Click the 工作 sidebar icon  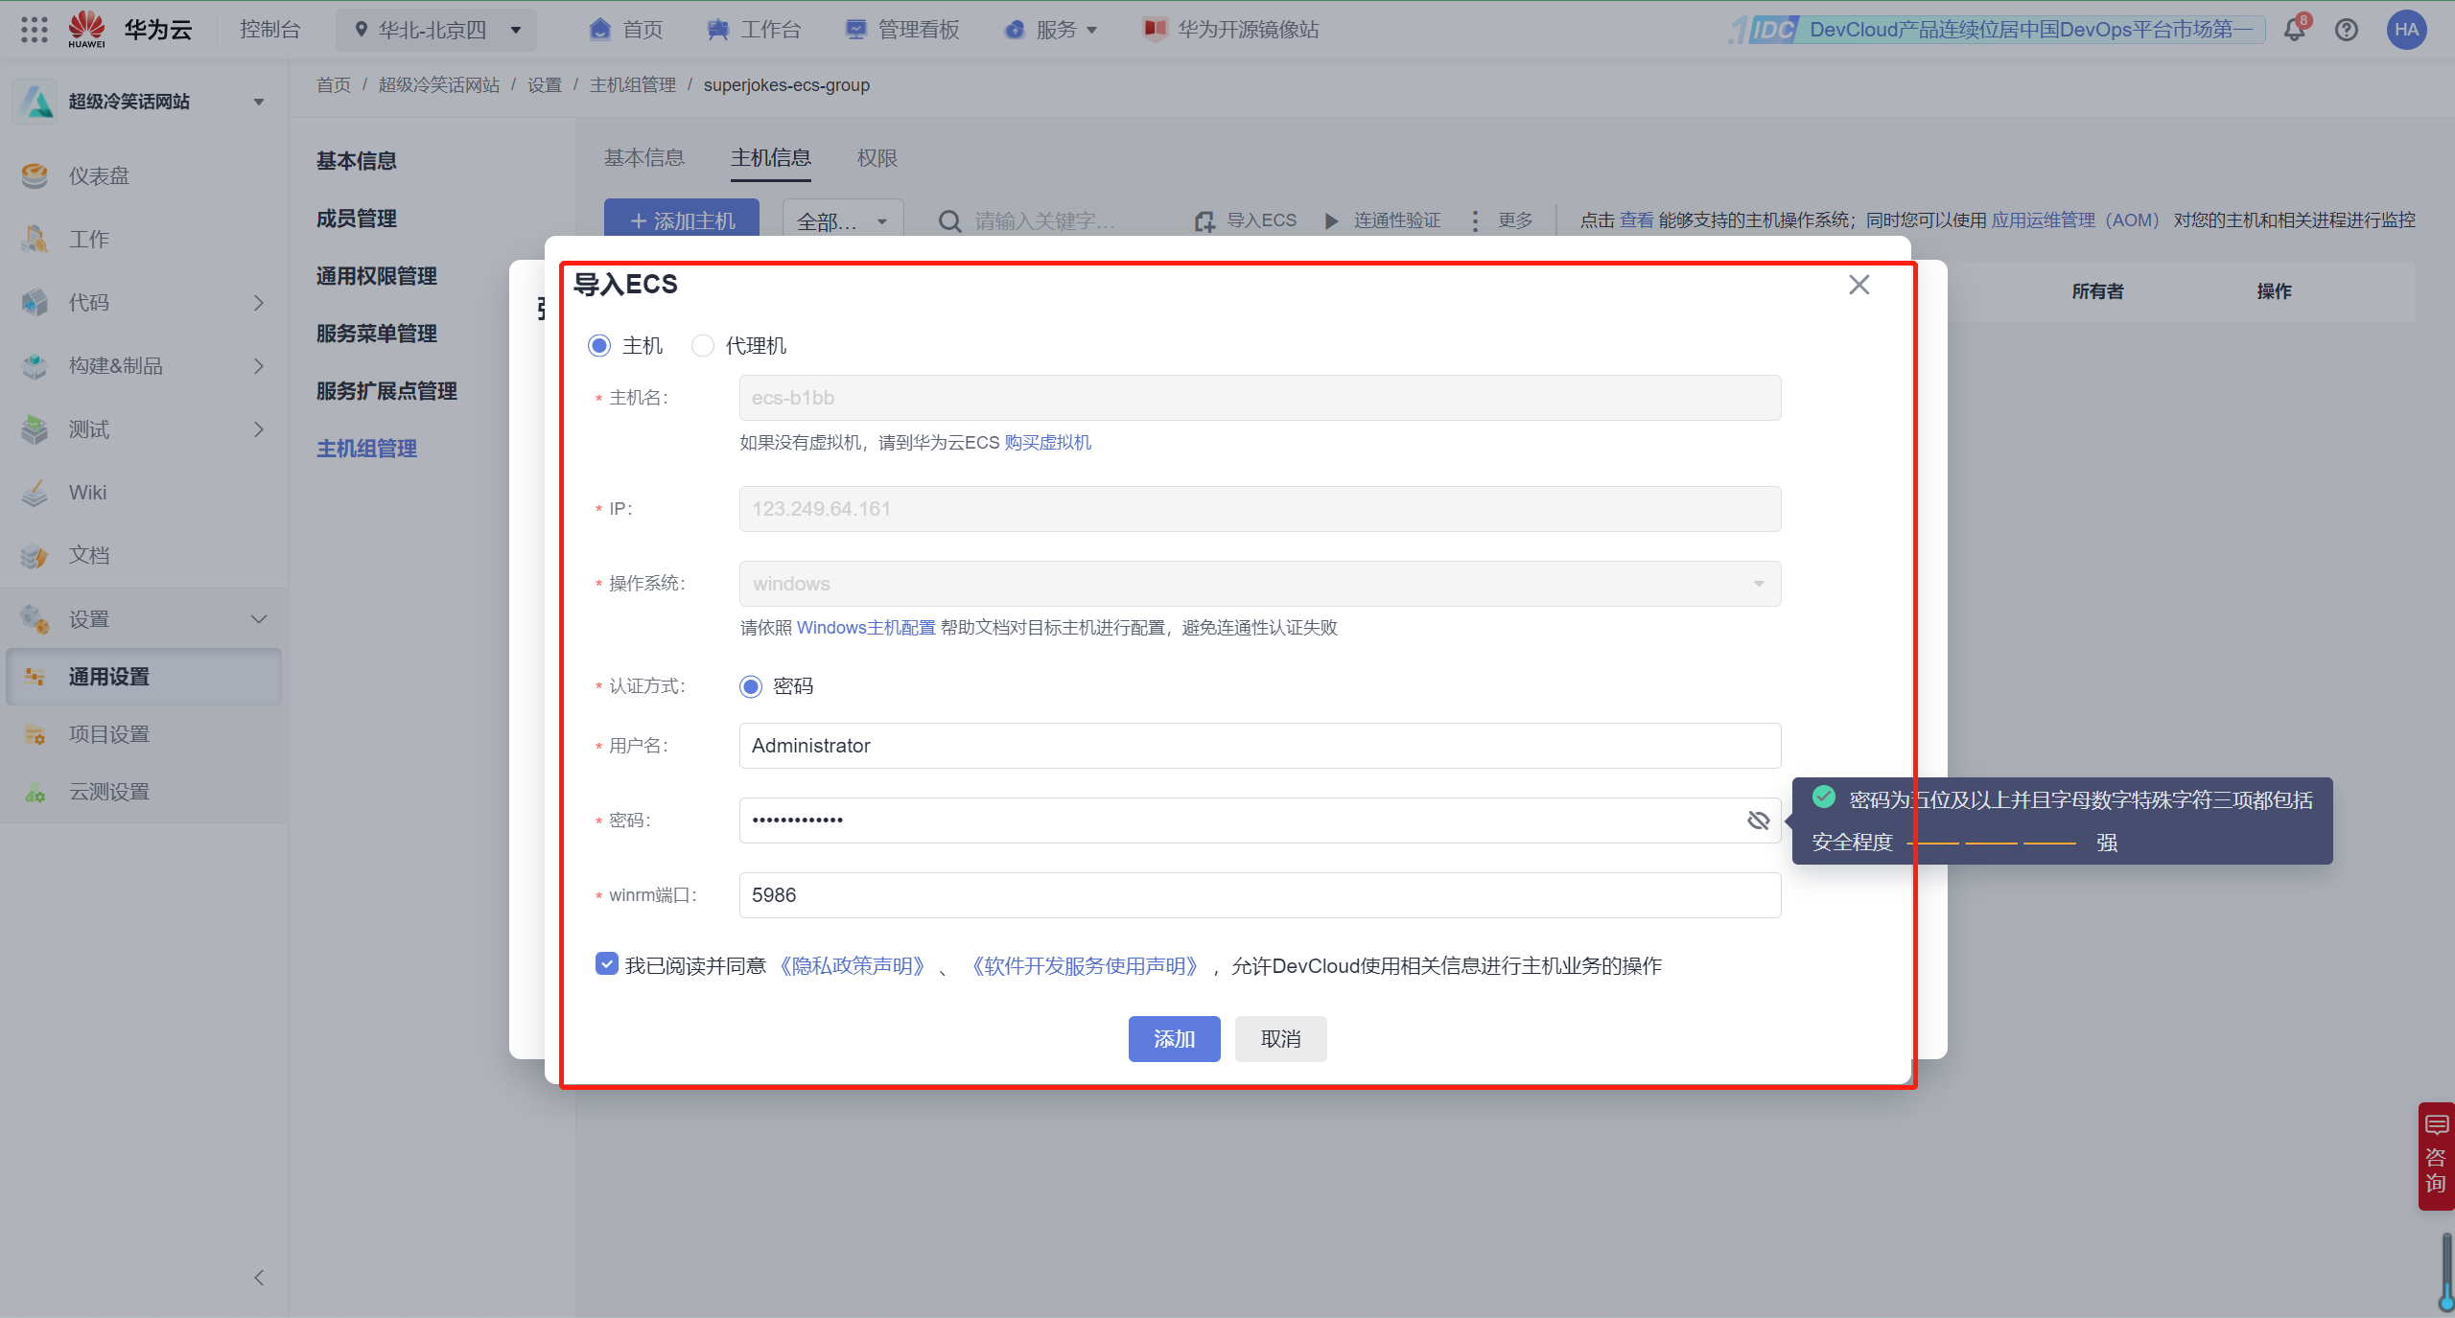click(x=35, y=239)
